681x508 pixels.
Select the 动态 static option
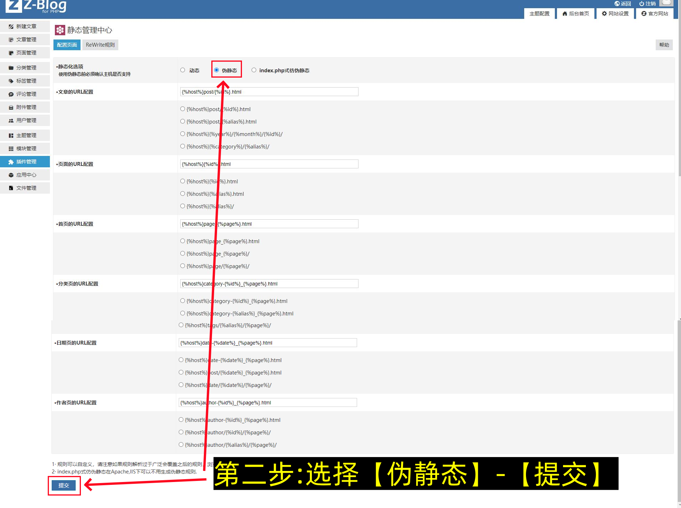(x=183, y=70)
